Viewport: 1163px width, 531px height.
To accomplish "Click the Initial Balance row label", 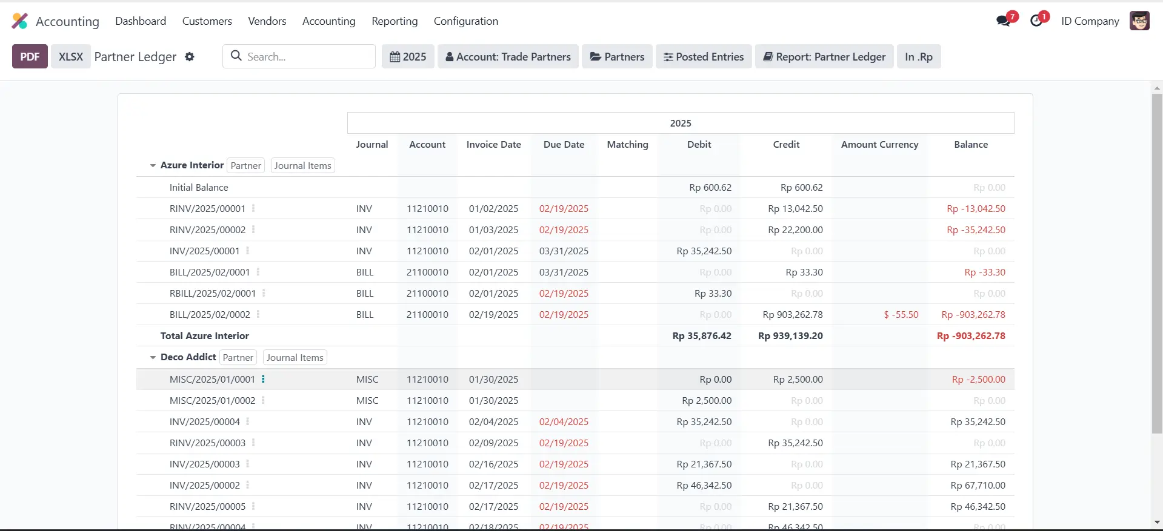I will coord(199,187).
